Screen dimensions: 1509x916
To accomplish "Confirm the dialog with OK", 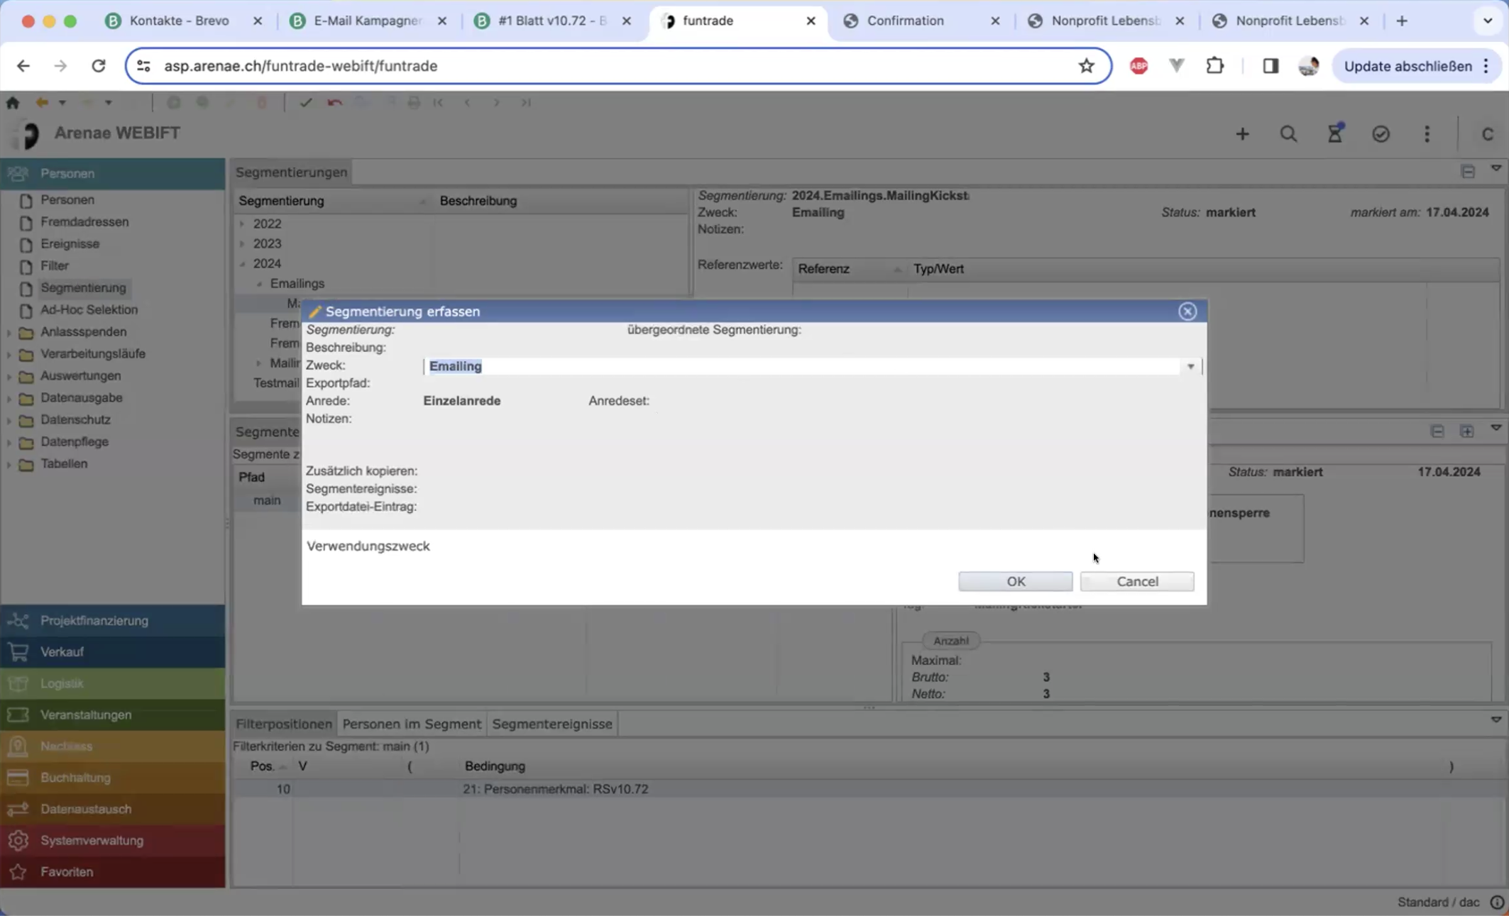I will point(1015,581).
